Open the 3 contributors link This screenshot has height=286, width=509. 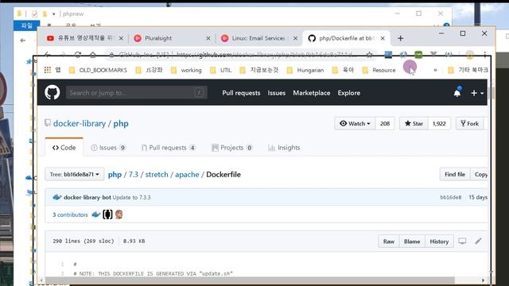pyautogui.click(x=70, y=214)
